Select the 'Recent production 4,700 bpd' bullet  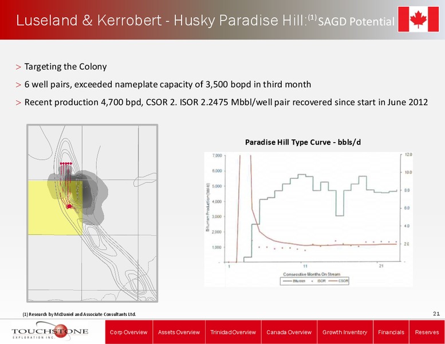pos(226,102)
